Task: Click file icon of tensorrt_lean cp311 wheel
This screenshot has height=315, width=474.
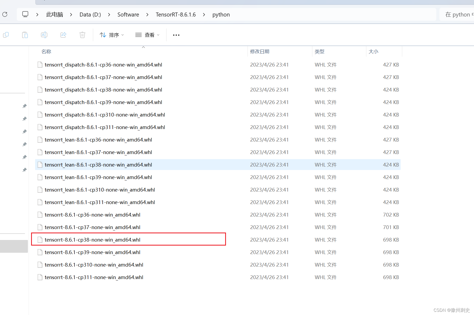Action: pos(40,202)
